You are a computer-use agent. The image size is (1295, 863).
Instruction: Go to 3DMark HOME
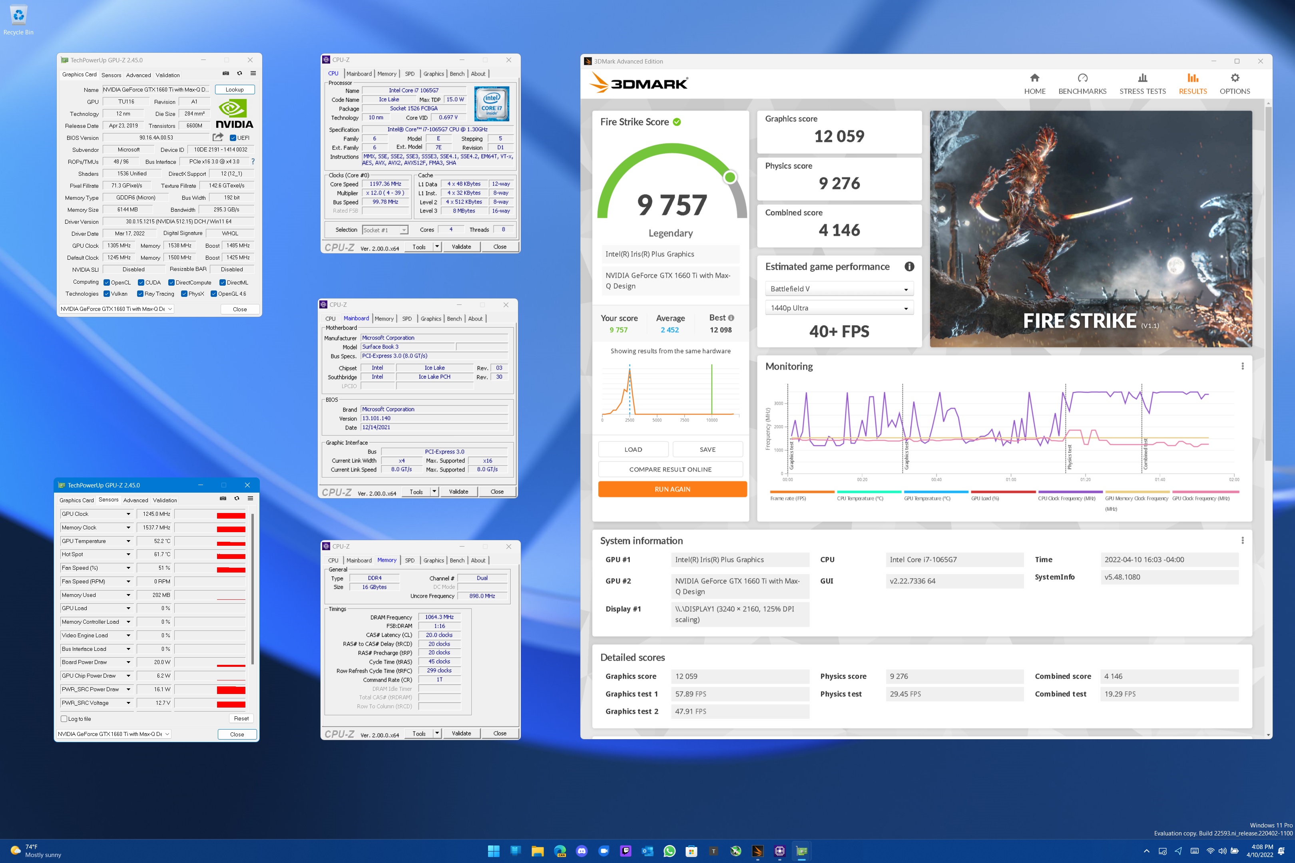(x=1034, y=84)
